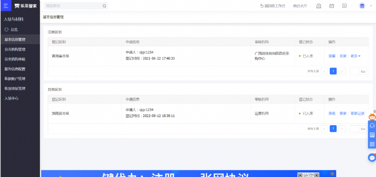Click previous page arrow in 注册区划 table
This screenshot has height=177, width=376.
tap(324, 71)
